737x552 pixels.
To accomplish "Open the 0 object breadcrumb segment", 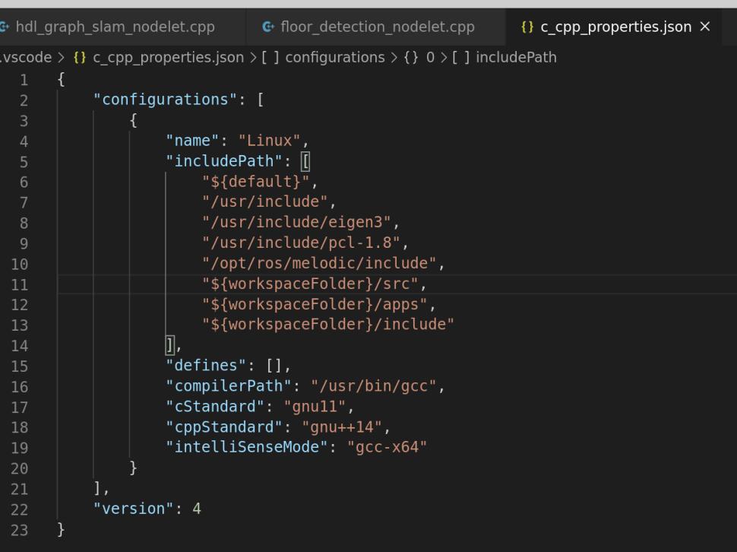I will click(x=430, y=57).
